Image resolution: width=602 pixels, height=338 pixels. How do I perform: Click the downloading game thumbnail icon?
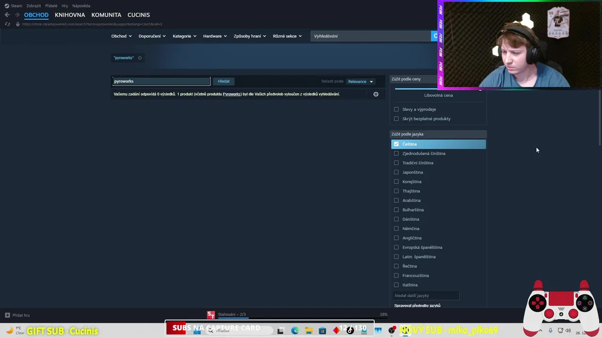[x=211, y=315]
